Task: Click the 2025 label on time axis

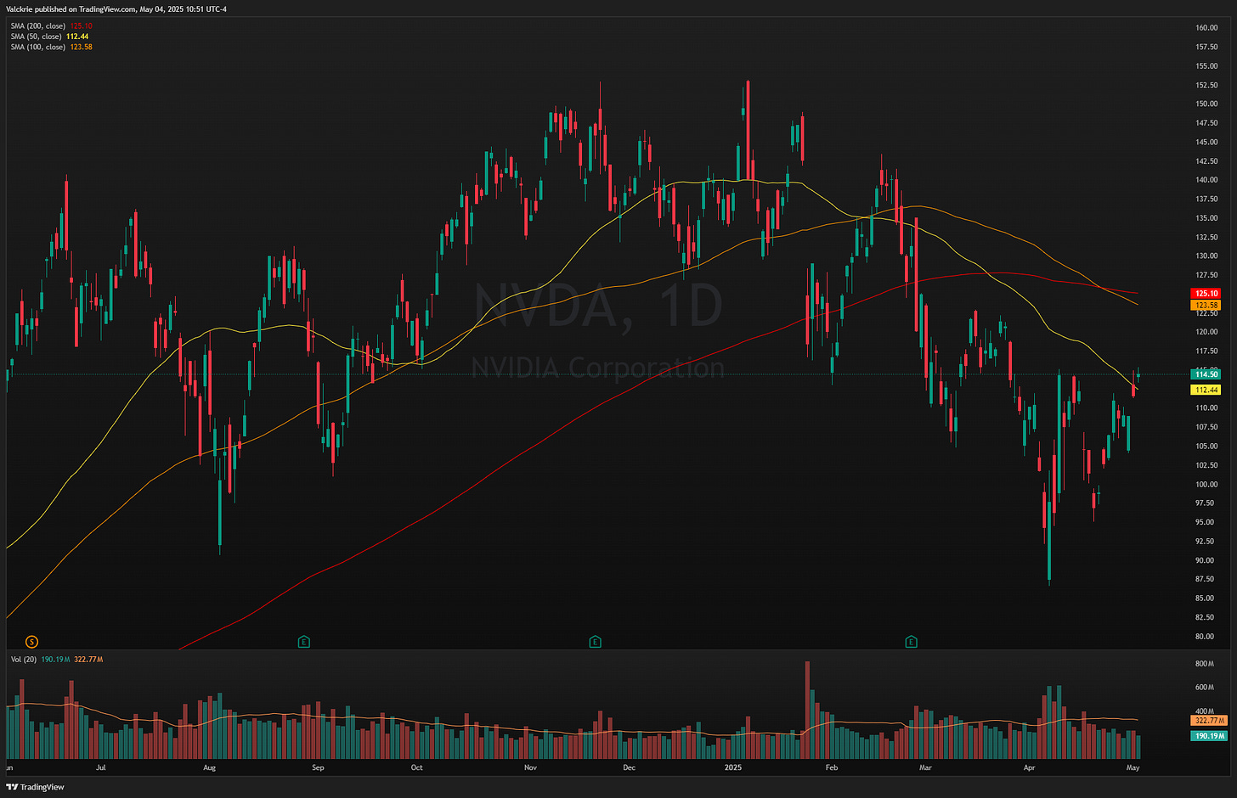Action: (x=732, y=767)
